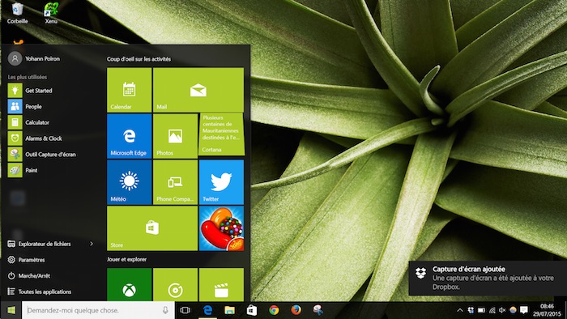Open the Mail tile
567x319 pixels.
click(198, 90)
